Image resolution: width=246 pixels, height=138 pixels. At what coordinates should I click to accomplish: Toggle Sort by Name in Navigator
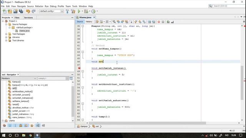pos(38,125)
